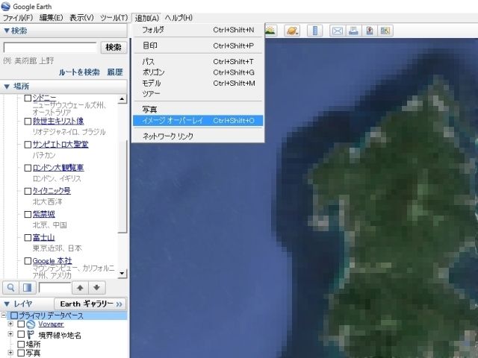This screenshot has width=478, height=358.
Task: Click the Google Earth title bar logo
Action: click(x=5, y=6)
